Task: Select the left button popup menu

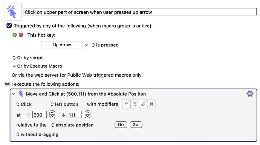Action: click(x=64, y=104)
